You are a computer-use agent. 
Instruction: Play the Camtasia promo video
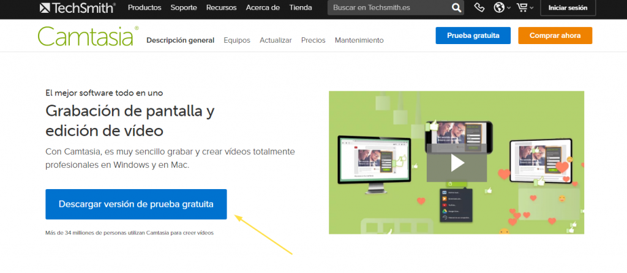(x=456, y=162)
